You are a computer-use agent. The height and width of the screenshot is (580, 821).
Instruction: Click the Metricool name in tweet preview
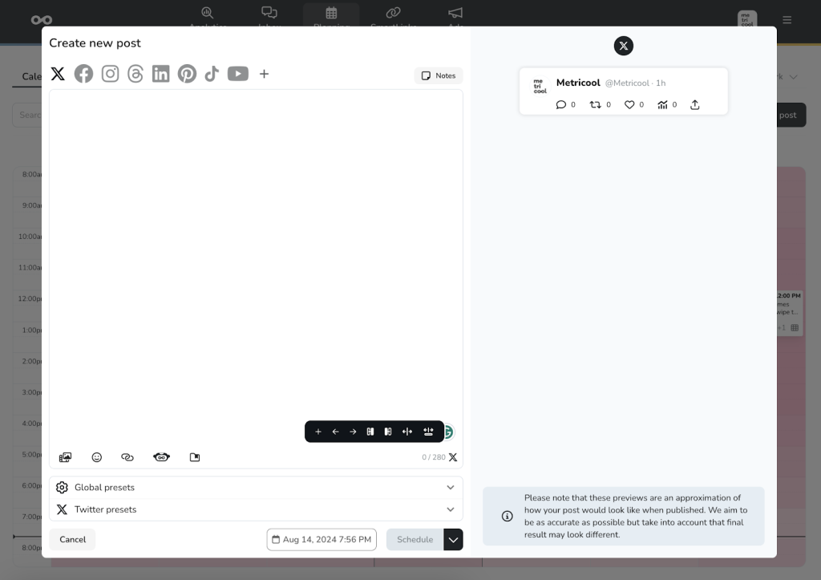578,83
